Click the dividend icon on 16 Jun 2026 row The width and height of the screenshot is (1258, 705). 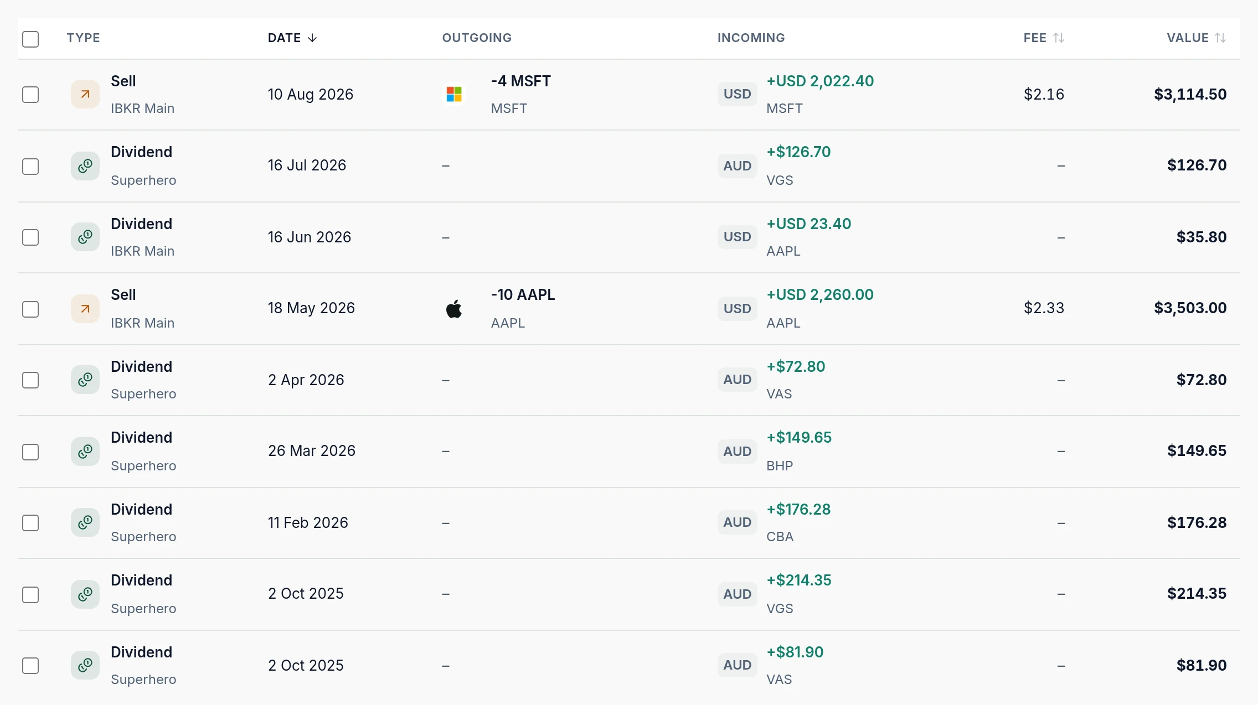[x=85, y=237]
